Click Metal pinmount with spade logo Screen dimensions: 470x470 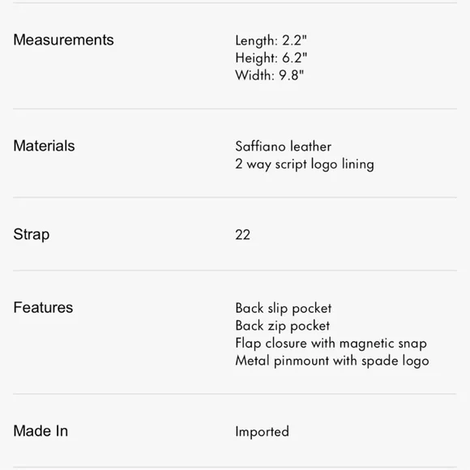(332, 361)
